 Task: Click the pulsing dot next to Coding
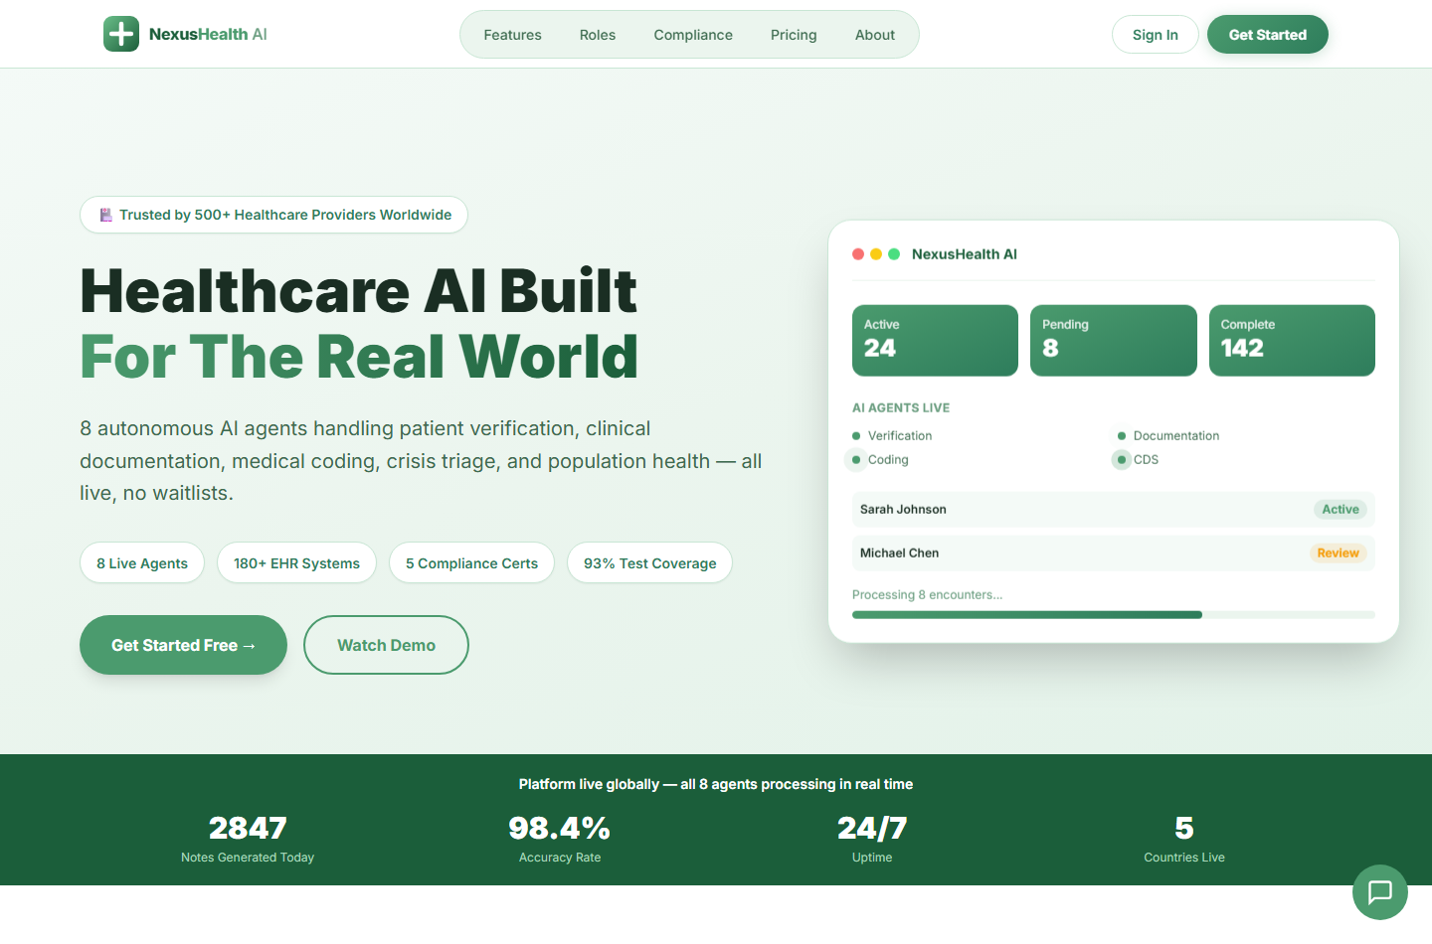click(x=856, y=460)
